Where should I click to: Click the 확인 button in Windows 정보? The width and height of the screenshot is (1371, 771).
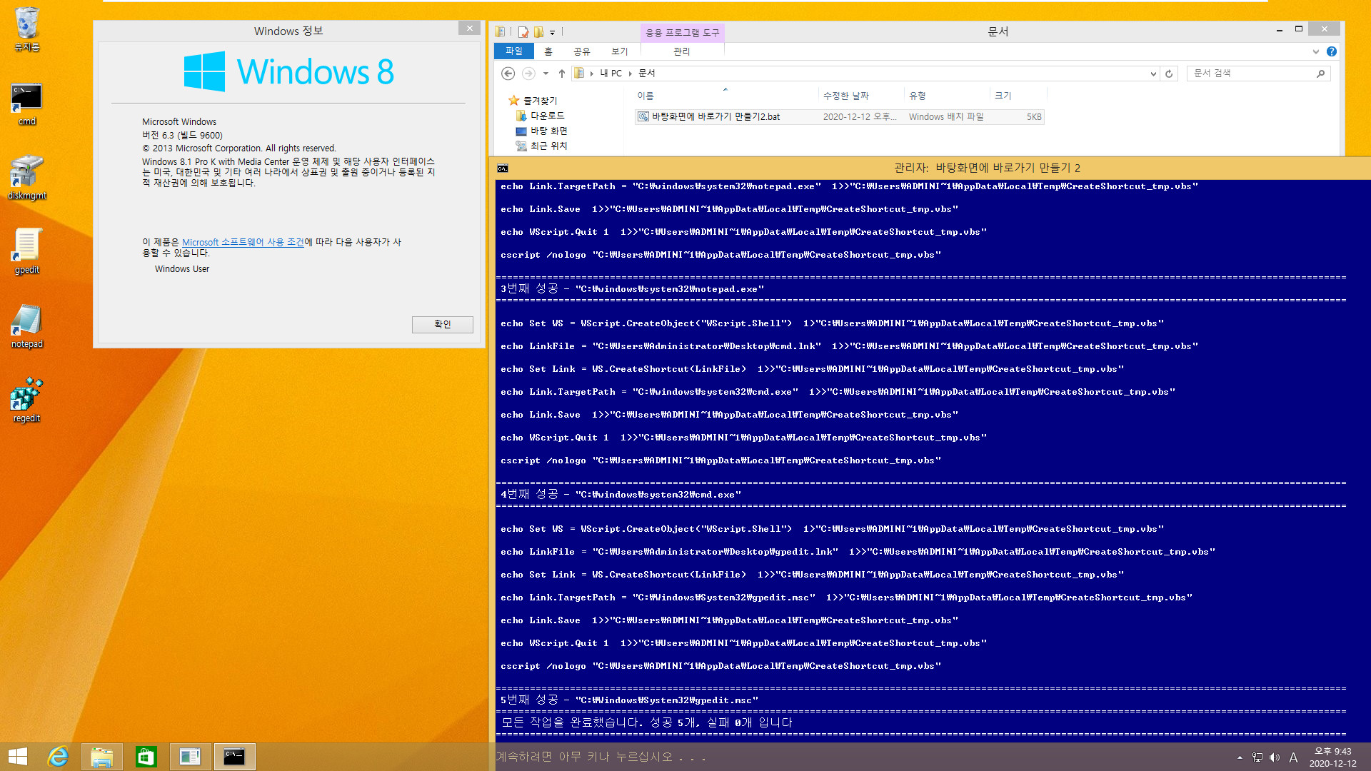click(x=442, y=324)
